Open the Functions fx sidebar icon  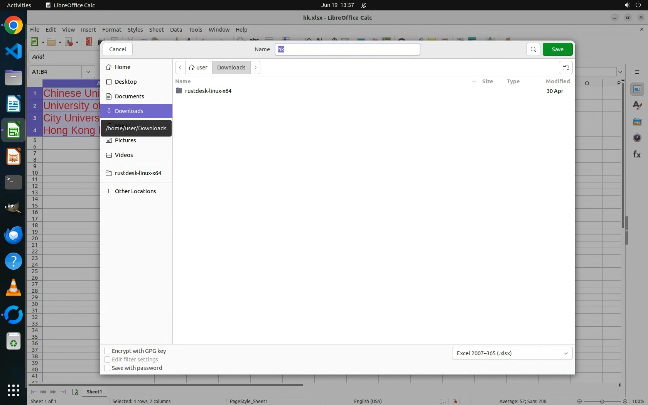(x=637, y=155)
